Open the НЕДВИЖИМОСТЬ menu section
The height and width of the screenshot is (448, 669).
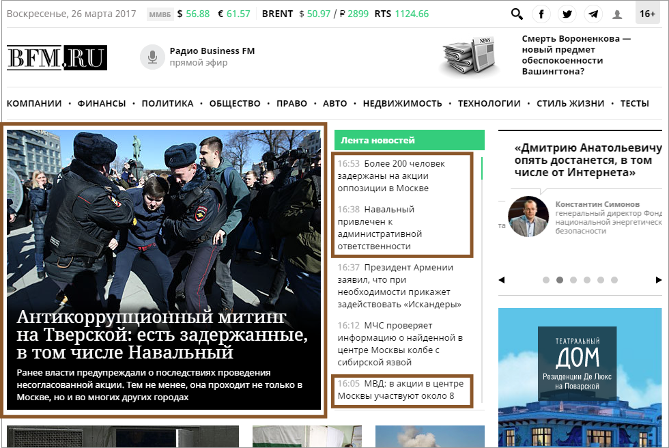click(x=402, y=104)
